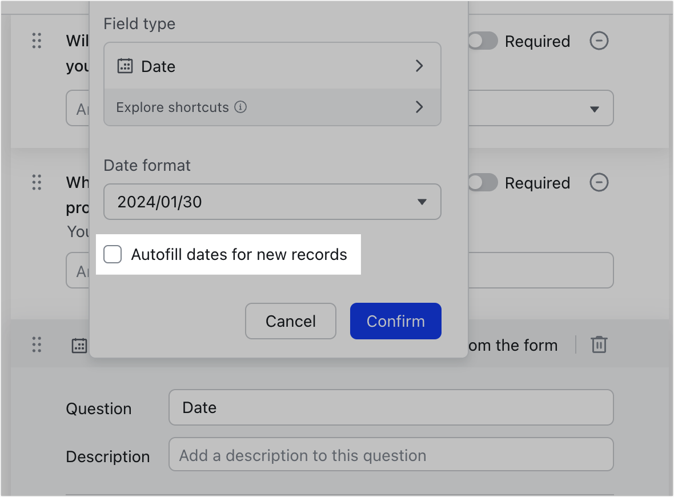Click the trash icon to delete the Date field
674x497 pixels.
pos(598,345)
